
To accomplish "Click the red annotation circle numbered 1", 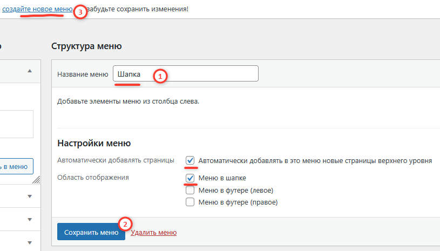I will (x=159, y=76).
